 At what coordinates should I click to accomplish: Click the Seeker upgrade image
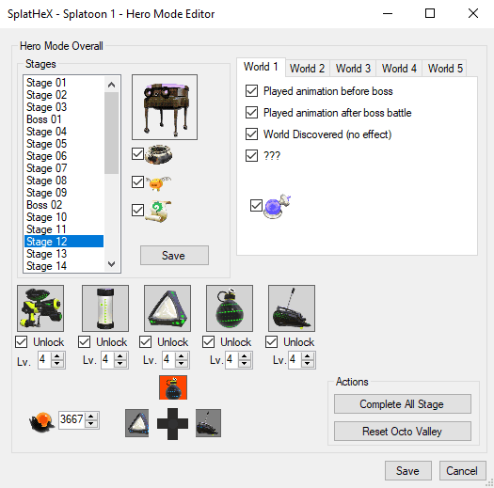(x=292, y=308)
